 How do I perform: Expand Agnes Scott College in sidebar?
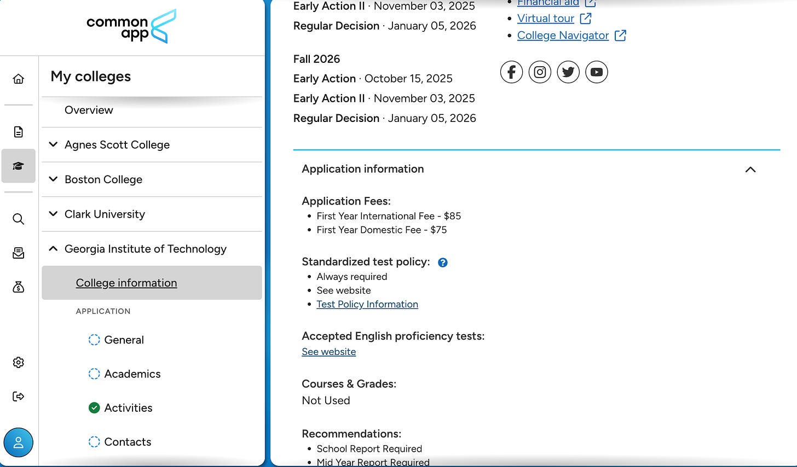click(x=152, y=145)
